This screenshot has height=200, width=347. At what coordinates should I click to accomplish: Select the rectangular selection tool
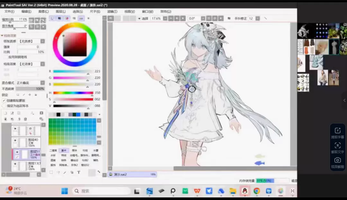coord(51,173)
